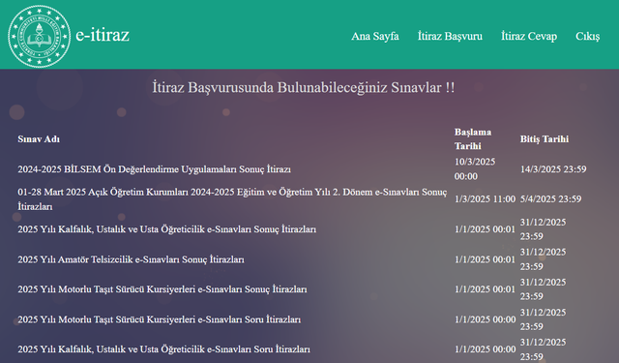Click the end date 14/3/2025 23:59
The height and width of the screenshot is (363, 619).
pyautogui.click(x=553, y=169)
